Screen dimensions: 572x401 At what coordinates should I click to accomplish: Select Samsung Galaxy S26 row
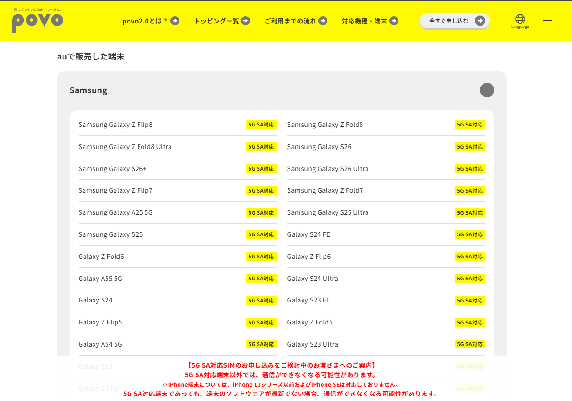(x=386, y=147)
